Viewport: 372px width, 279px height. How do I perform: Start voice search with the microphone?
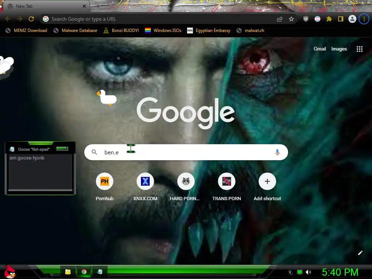tap(277, 152)
